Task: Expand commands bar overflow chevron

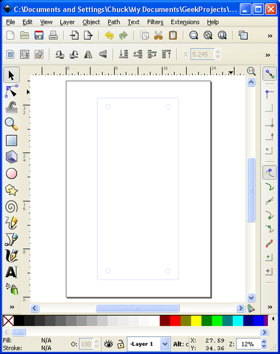Action: pos(270,36)
